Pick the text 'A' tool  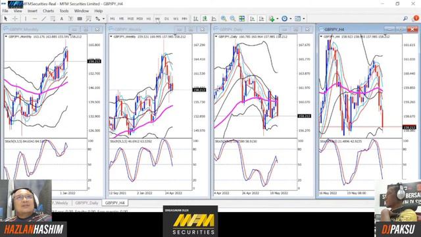click(61, 18)
